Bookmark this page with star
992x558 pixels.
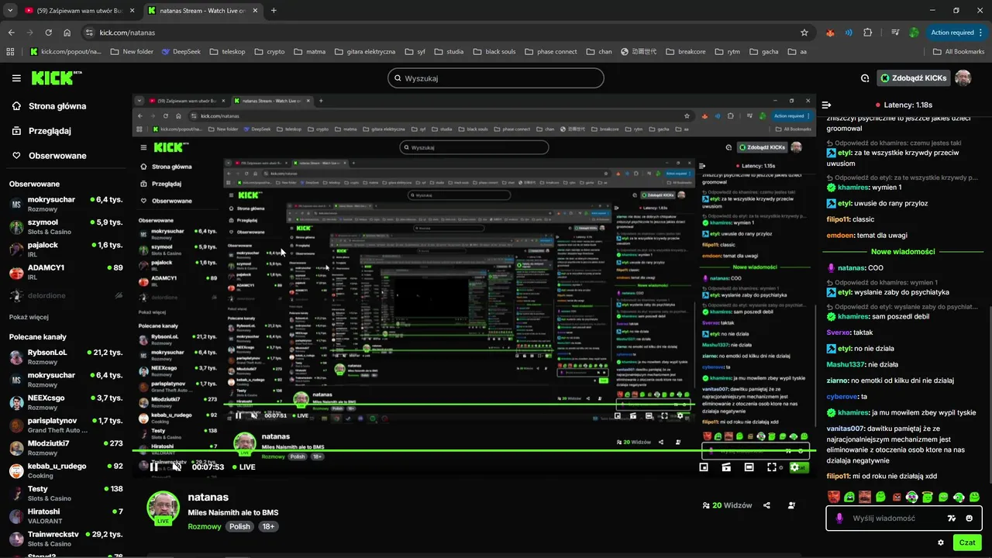pos(804,33)
